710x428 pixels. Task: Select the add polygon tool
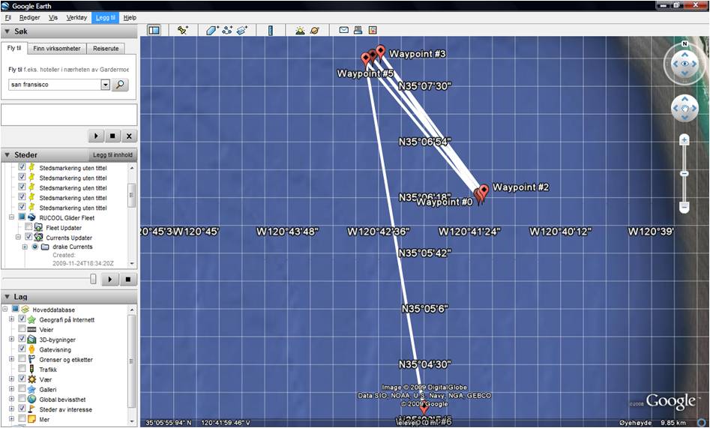[x=211, y=30]
